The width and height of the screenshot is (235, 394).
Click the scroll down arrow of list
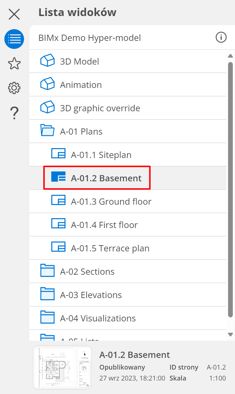[230, 334]
